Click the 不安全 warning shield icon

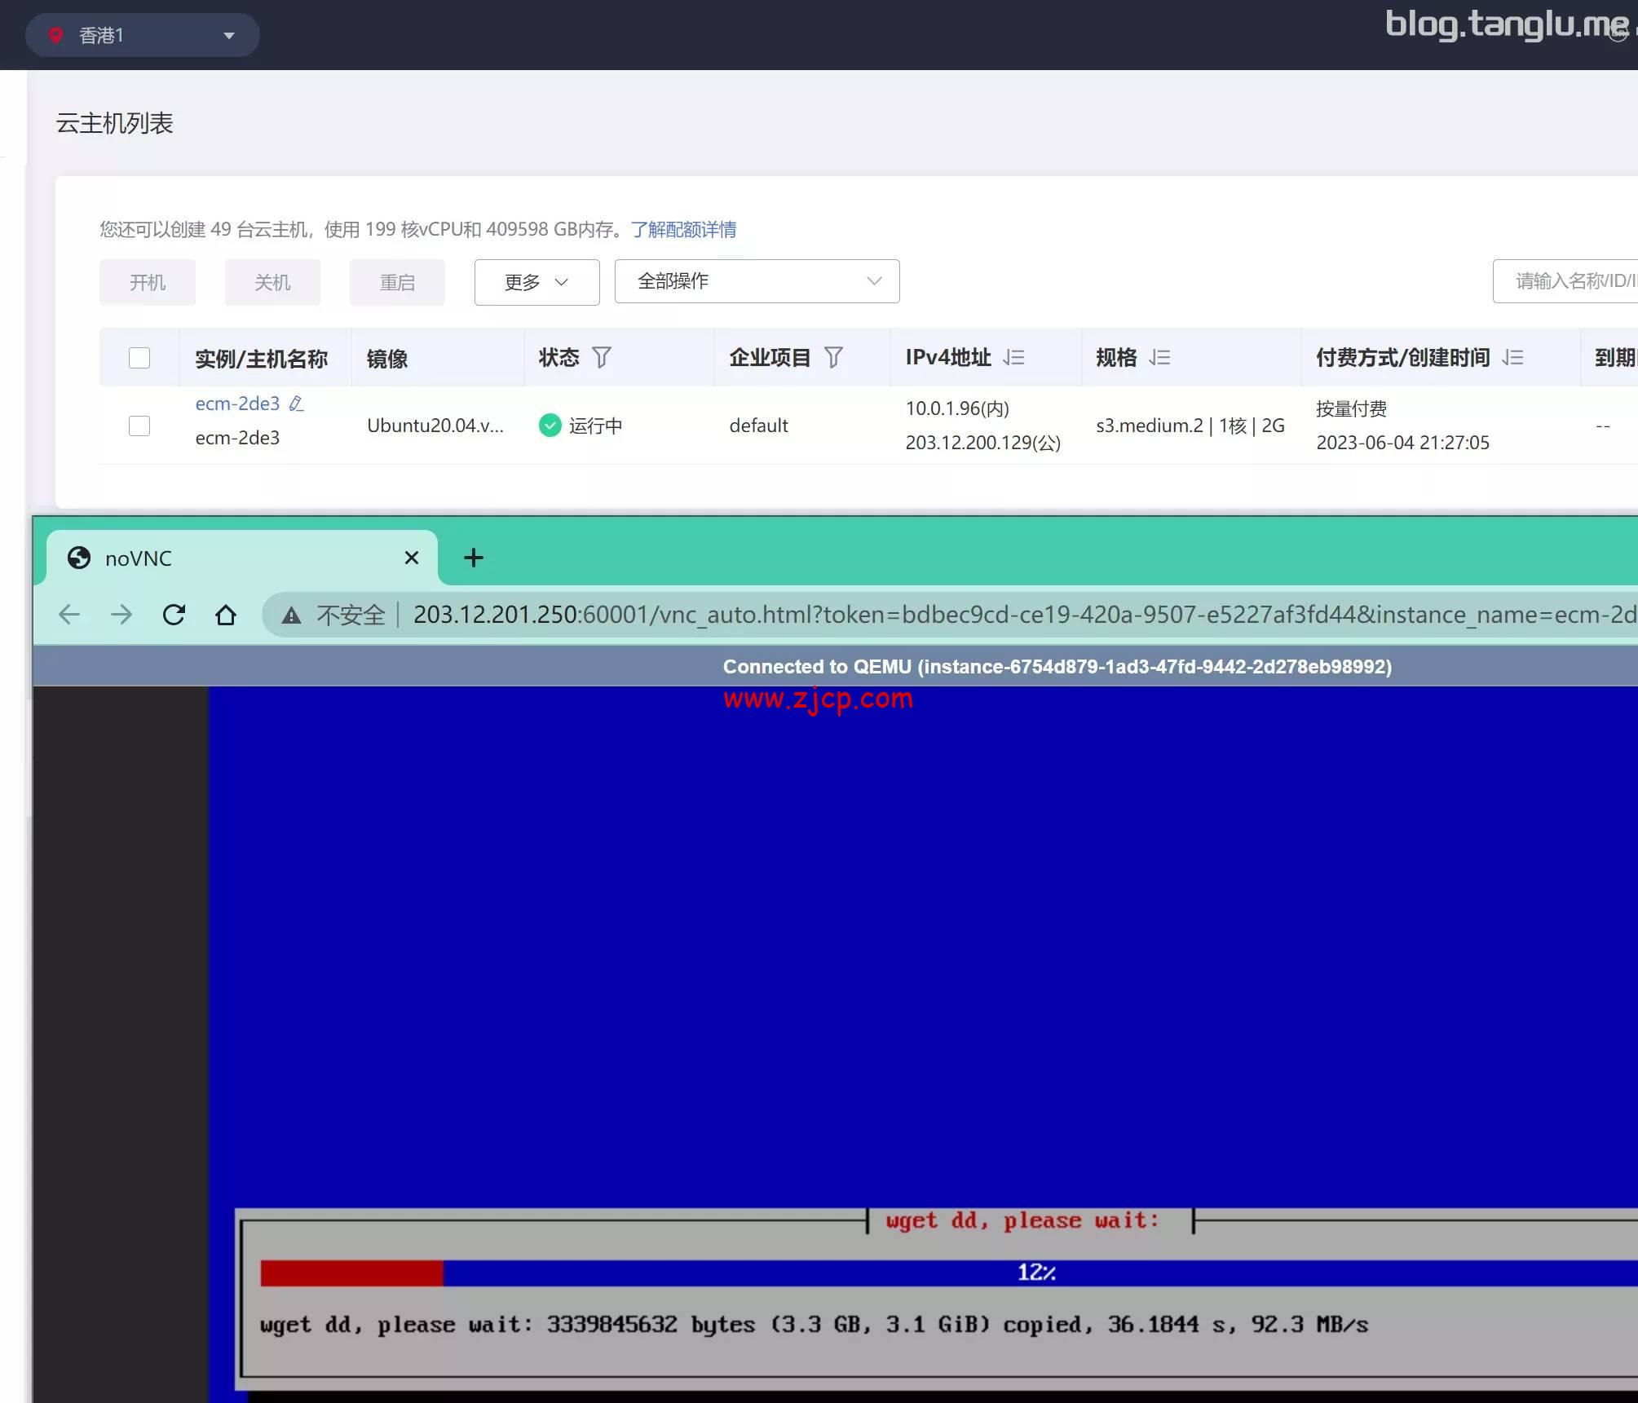(291, 615)
